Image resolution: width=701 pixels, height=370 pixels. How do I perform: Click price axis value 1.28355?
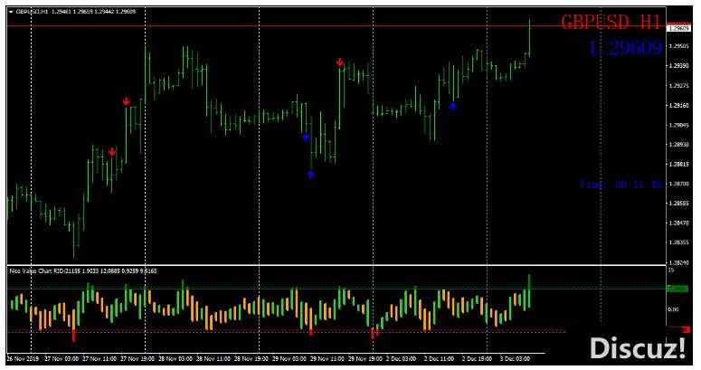click(677, 242)
